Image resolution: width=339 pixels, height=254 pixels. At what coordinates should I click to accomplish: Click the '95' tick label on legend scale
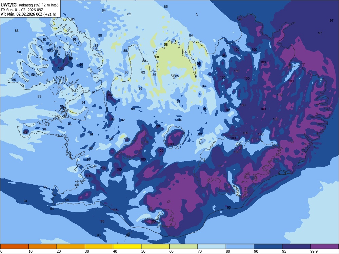tap(284, 251)
